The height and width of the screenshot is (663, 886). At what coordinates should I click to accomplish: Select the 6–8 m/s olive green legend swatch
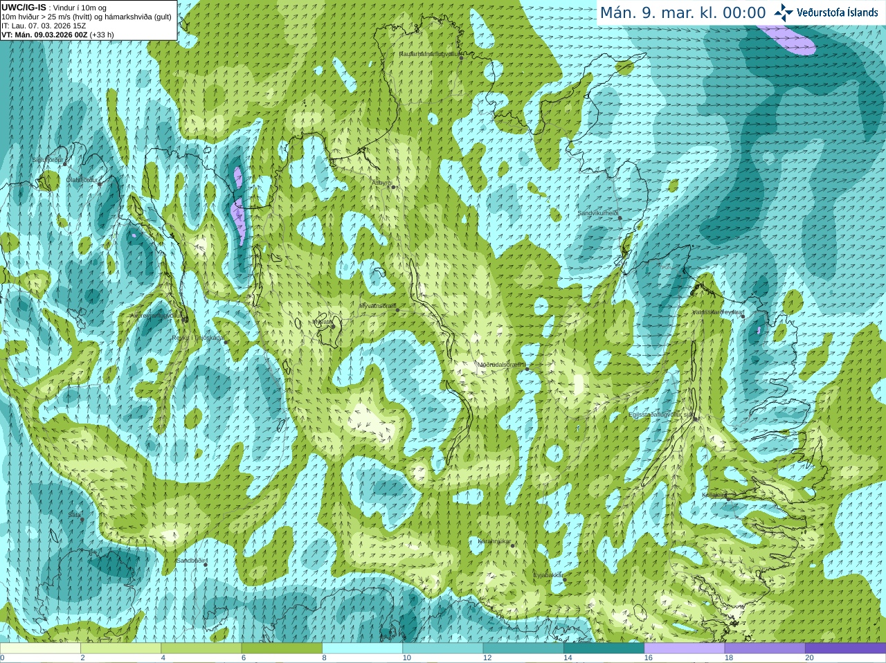[x=282, y=648]
